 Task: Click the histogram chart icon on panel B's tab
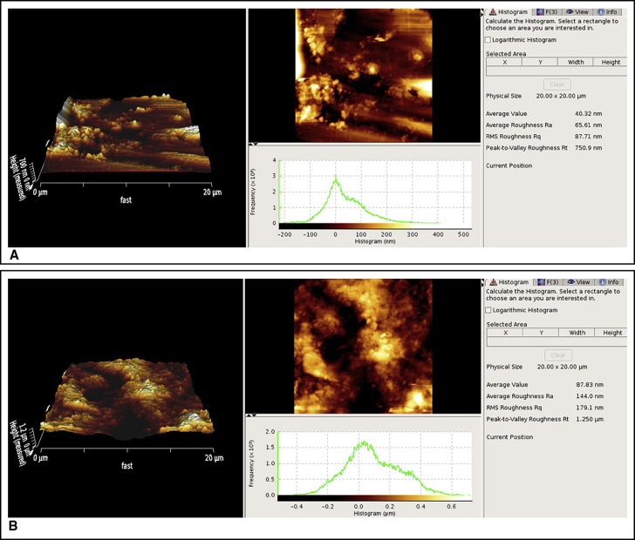[493, 282]
